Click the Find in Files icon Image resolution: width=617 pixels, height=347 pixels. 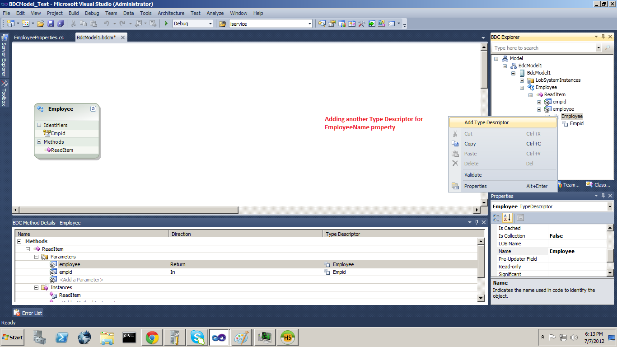coord(223,23)
